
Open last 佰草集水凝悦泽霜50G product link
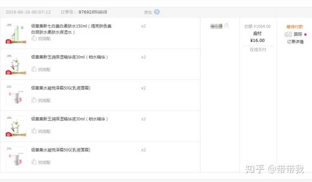pyautogui.click(x=61, y=150)
